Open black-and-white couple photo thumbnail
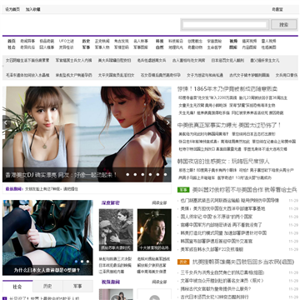Screen dimensions: 300x300 click(116, 230)
